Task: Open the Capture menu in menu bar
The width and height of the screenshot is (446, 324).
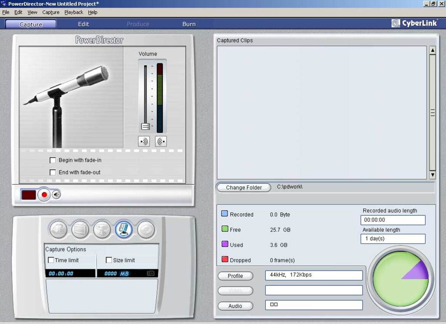Action: (x=51, y=12)
